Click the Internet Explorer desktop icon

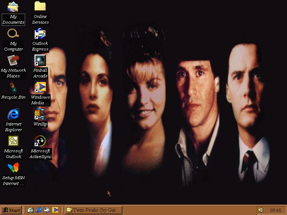[x=13, y=114]
